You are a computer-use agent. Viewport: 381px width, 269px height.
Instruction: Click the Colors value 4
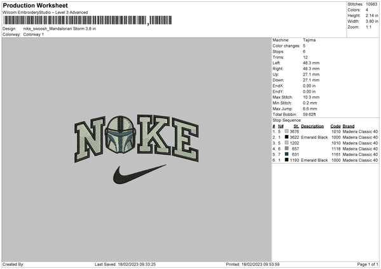click(367, 10)
